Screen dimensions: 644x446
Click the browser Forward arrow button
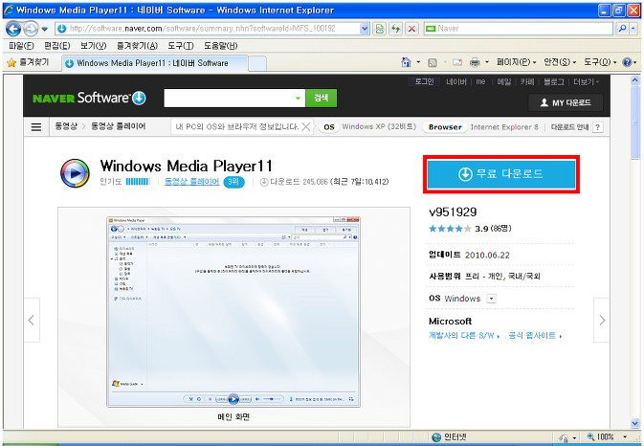click(x=31, y=29)
